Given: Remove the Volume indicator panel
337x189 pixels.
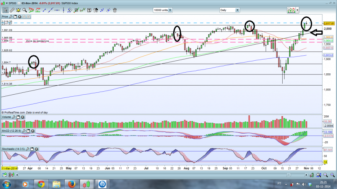Looking at the screenshot, I should [x=23, y=117].
